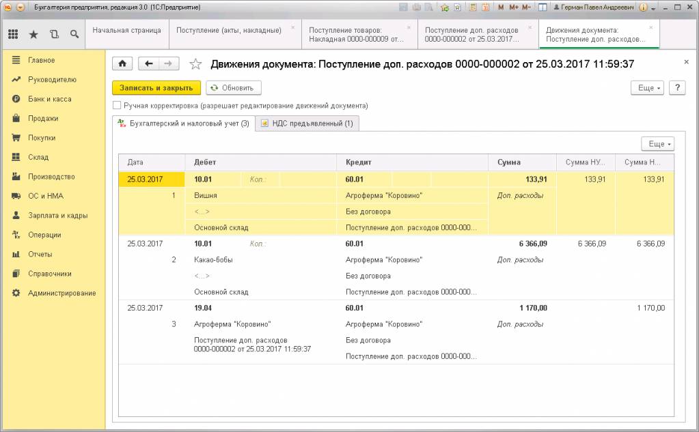Click the Дата column header
Screen dimensions: 699x432
(x=152, y=162)
